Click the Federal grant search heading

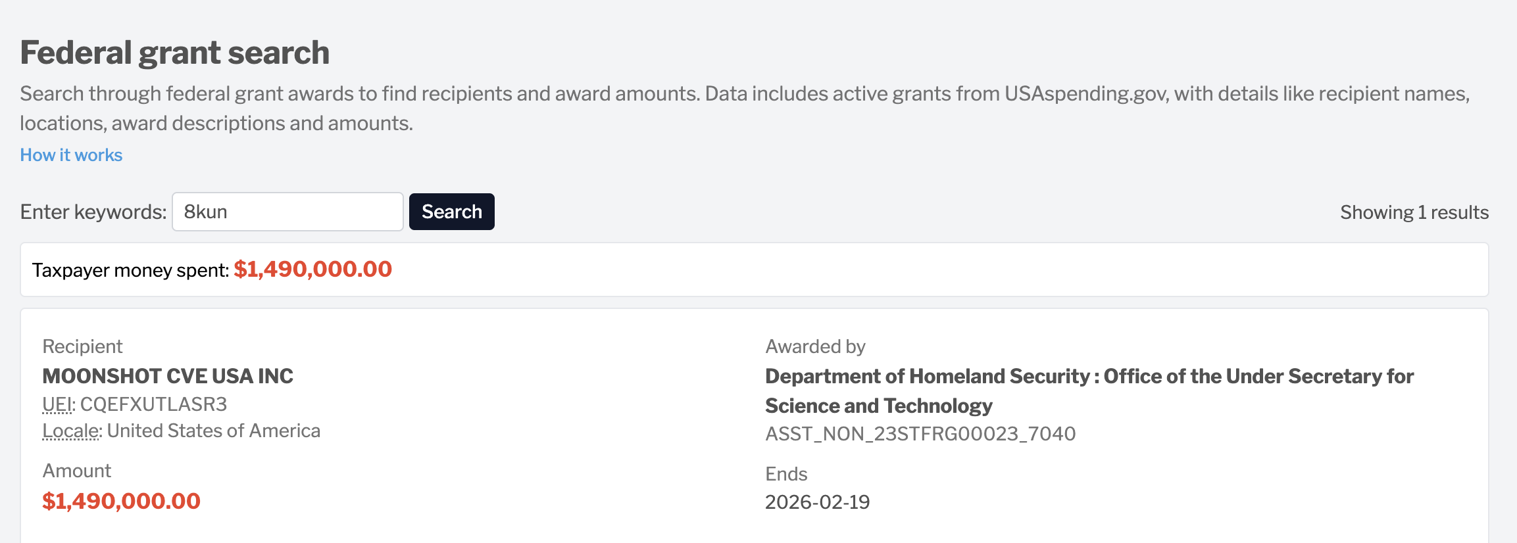coord(174,53)
